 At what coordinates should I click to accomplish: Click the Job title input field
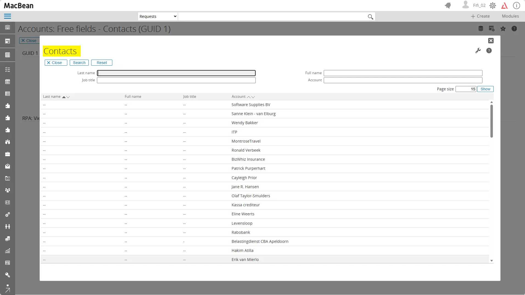pyautogui.click(x=176, y=80)
